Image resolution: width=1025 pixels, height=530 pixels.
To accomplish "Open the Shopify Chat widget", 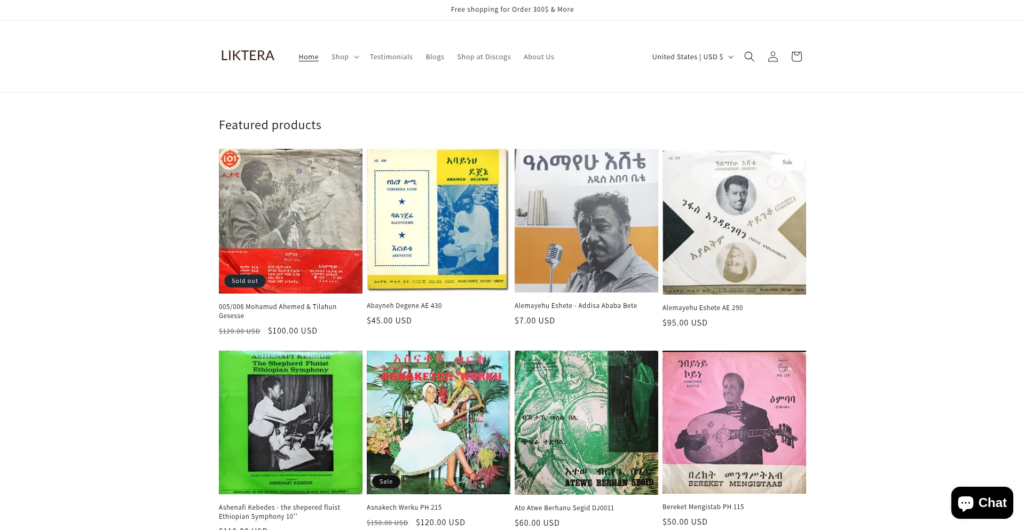I will click(982, 503).
